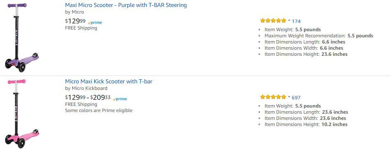391x149 pixels.
Task: Click FREE Shipping text under pink scooter
Action: pos(81,104)
